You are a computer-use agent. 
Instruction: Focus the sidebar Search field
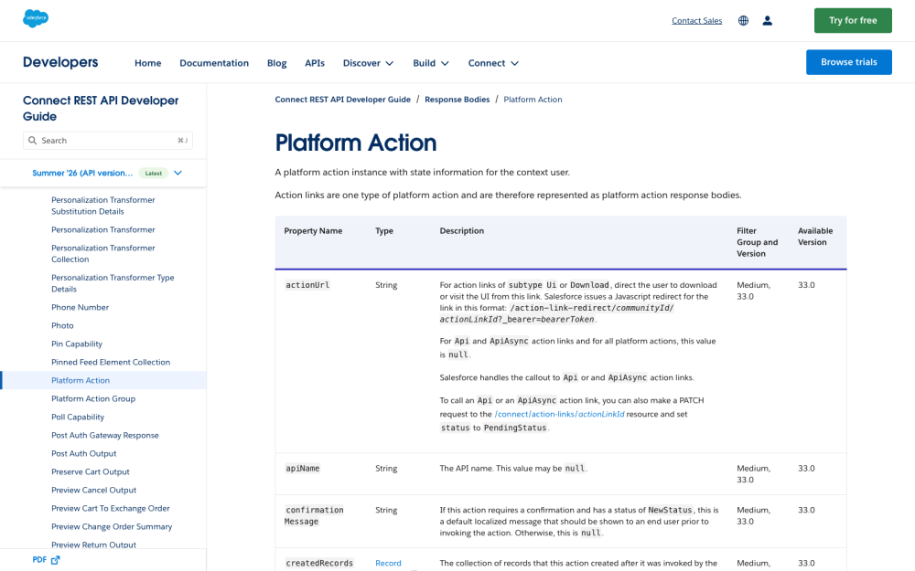[107, 141]
